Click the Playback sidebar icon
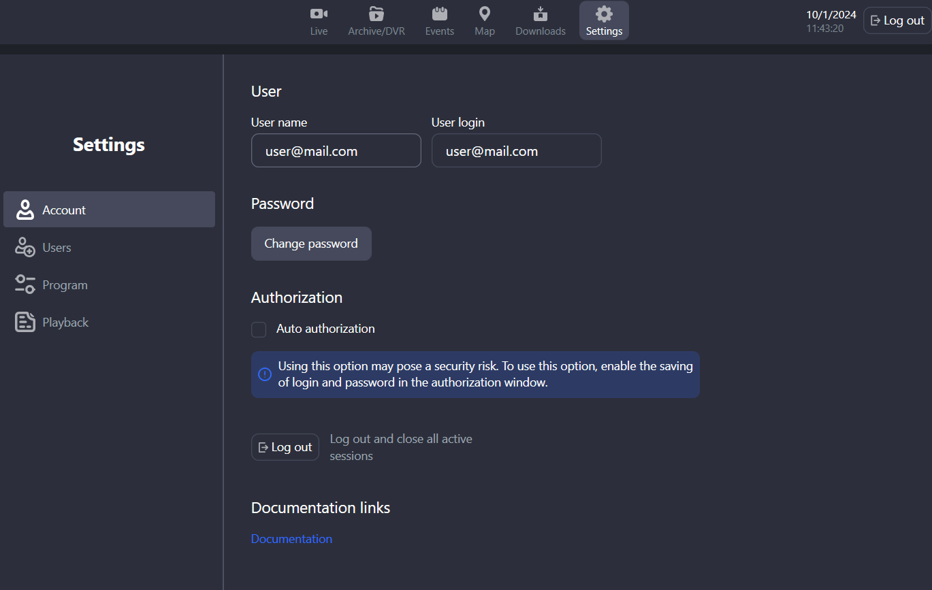Viewport: 932px width, 590px height. pyautogui.click(x=25, y=323)
